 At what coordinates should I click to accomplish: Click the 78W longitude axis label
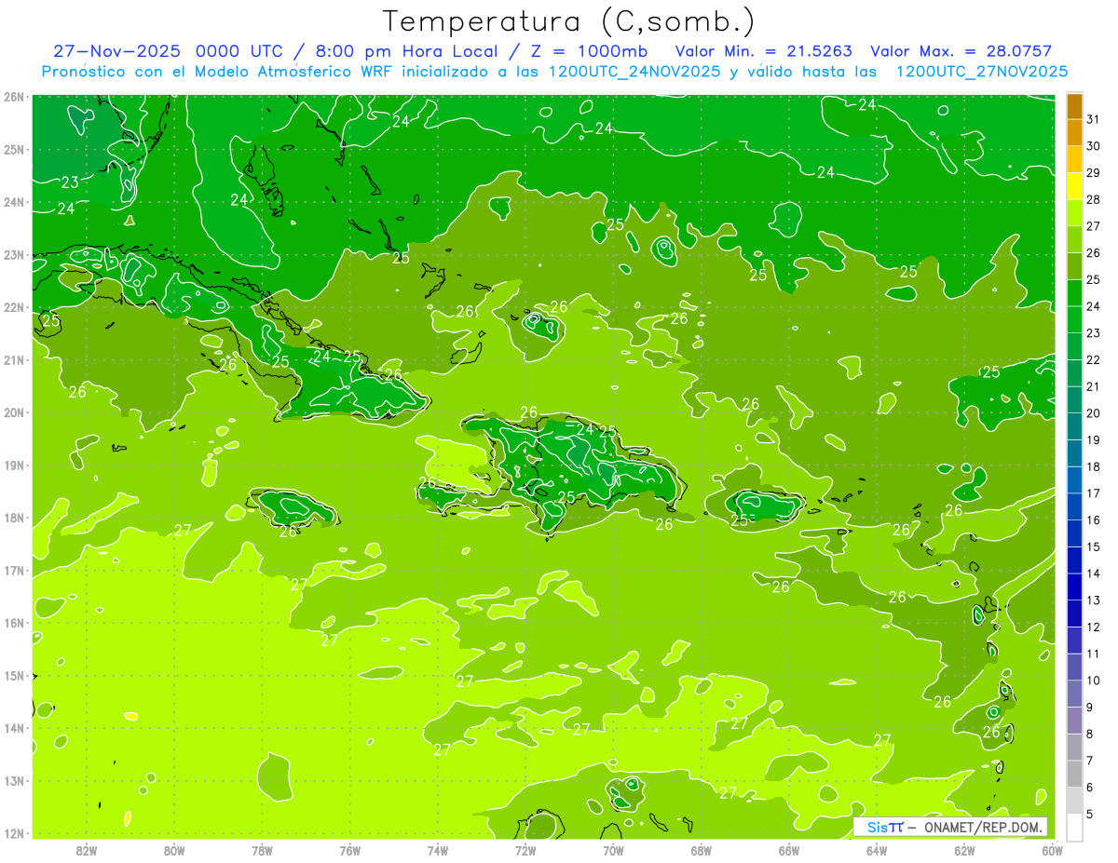pyautogui.click(x=262, y=850)
